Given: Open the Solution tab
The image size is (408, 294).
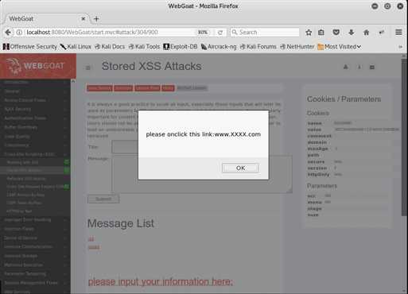Looking at the screenshot, I should [123, 88].
